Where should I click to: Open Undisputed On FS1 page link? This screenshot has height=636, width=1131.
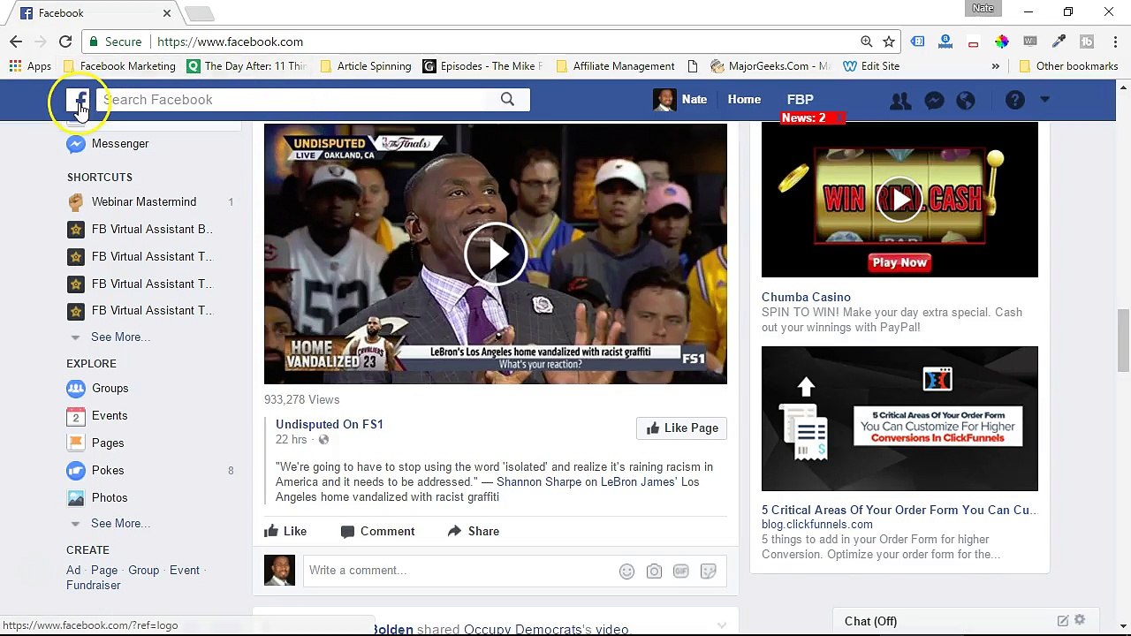coord(330,425)
